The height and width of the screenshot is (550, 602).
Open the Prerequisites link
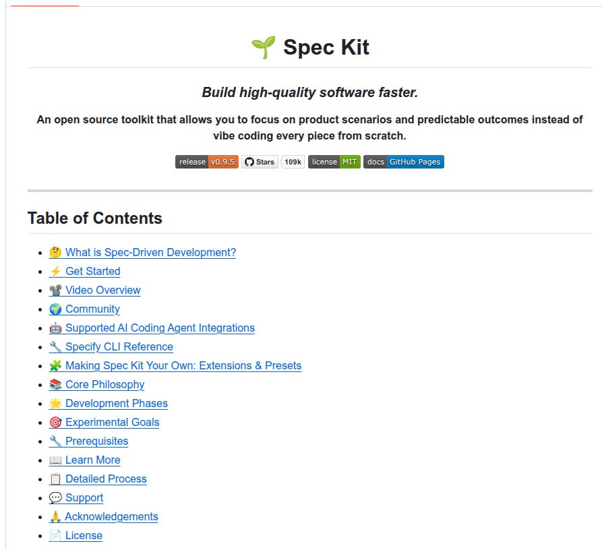97,441
